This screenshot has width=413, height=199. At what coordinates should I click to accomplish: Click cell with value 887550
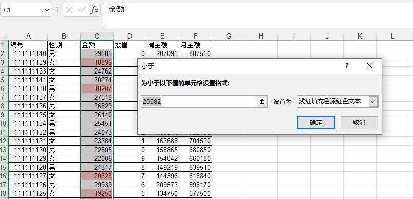click(x=195, y=54)
